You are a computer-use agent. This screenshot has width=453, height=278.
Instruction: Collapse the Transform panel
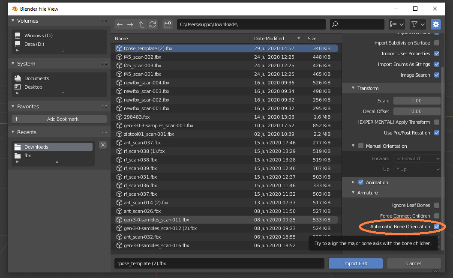click(x=353, y=88)
